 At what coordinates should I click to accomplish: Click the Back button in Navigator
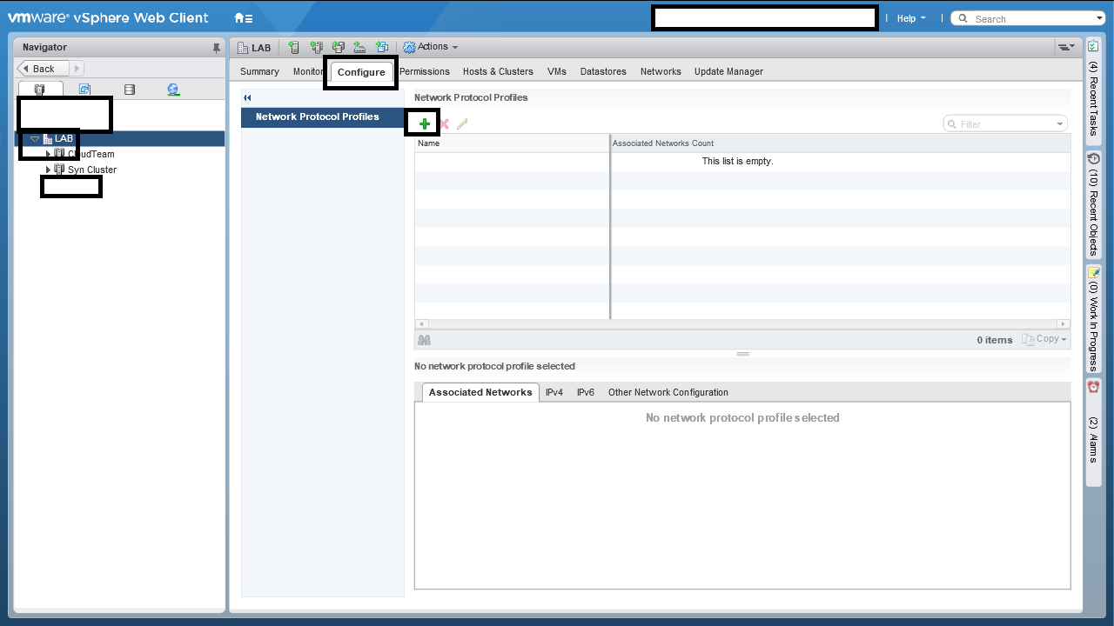click(40, 69)
